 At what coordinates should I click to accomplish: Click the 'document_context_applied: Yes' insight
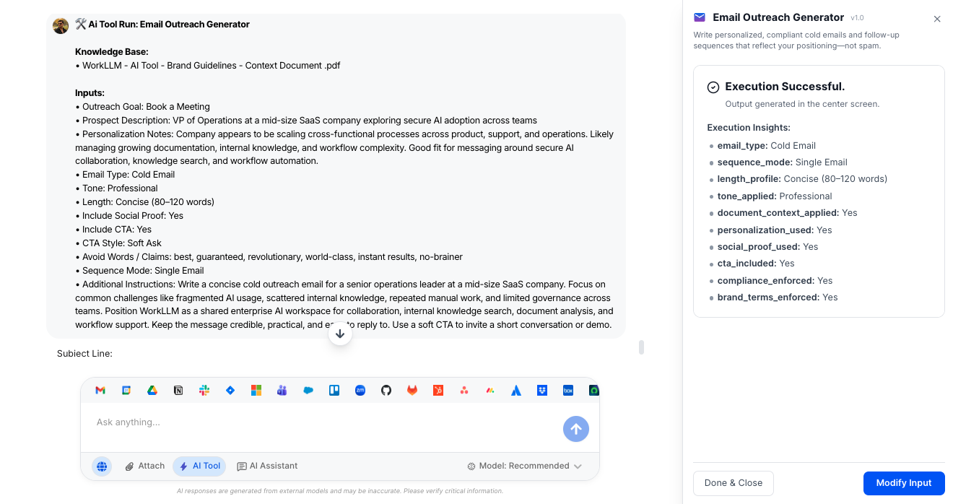click(787, 213)
